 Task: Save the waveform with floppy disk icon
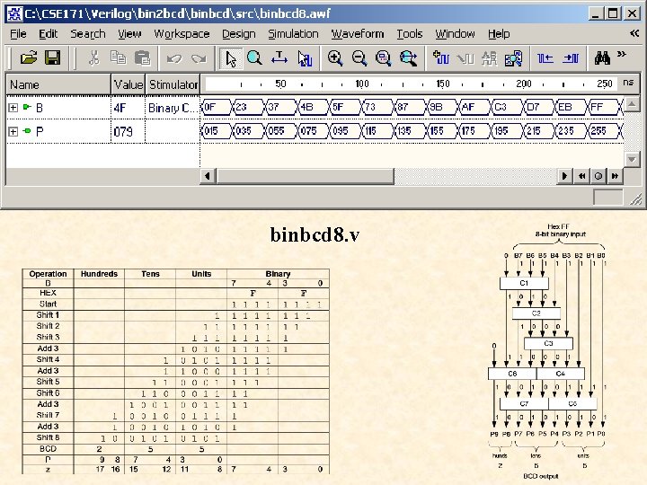[x=52, y=58]
